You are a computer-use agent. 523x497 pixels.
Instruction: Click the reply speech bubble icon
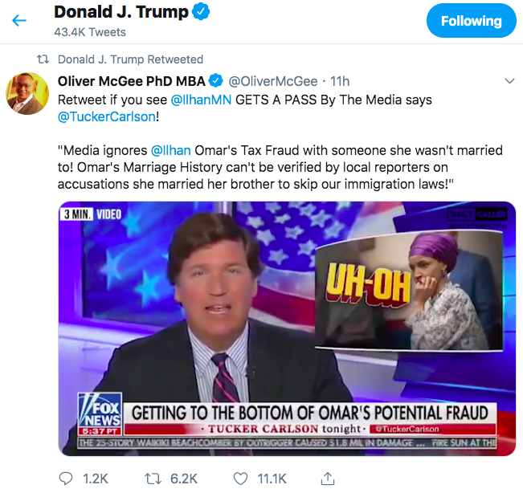tap(67, 478)
